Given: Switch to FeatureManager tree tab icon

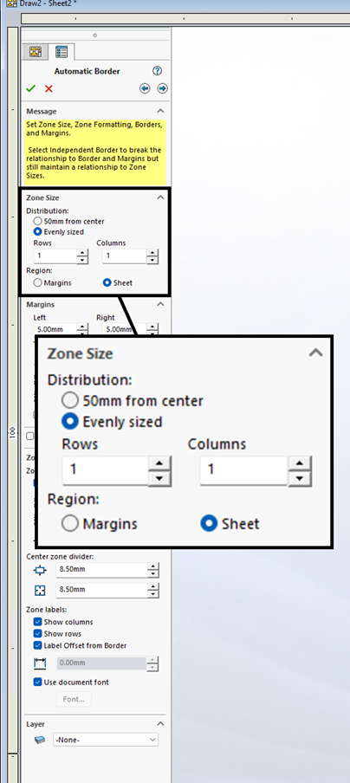Looking at the screenshot, I should tap(35, 51).
